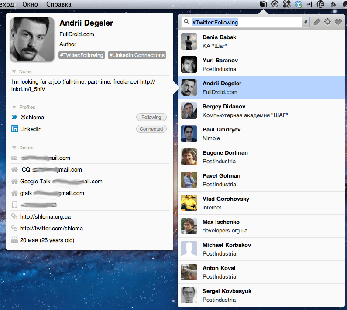This screenshot has width=347, height=310.
Task: Click the magnifier search icon
Action: 187,22
